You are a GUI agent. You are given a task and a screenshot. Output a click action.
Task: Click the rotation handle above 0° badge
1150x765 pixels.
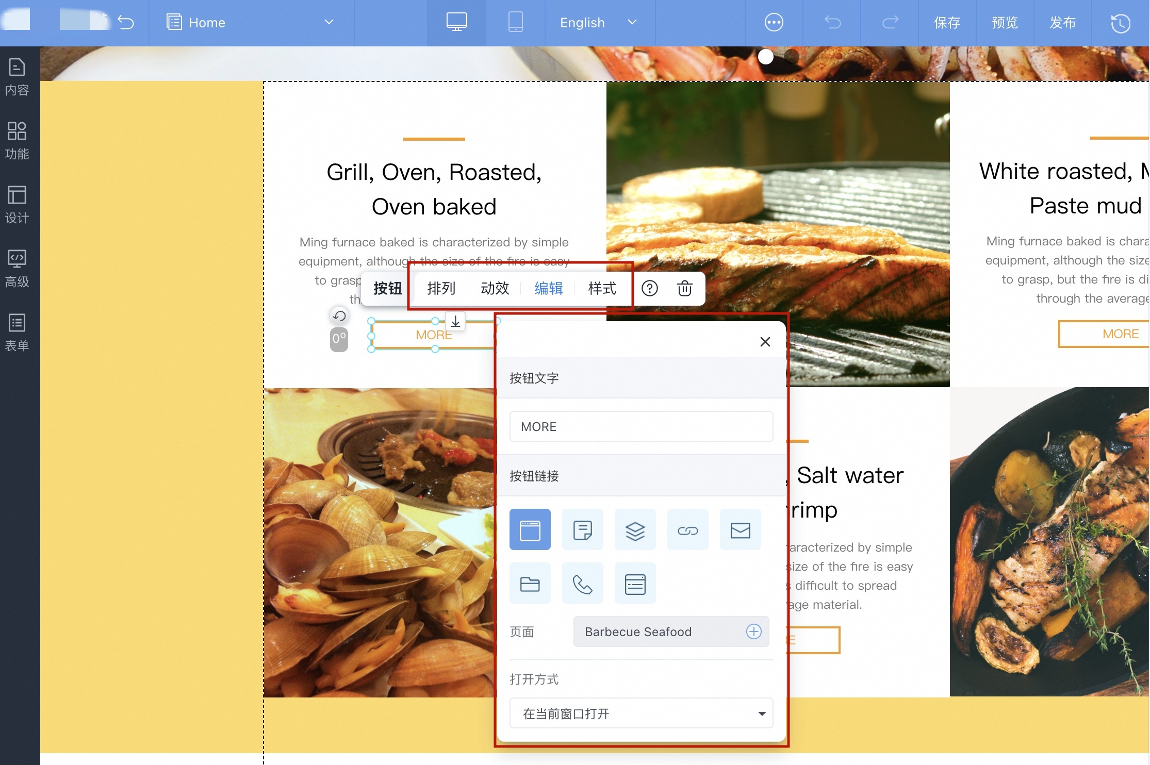(339, 315)
